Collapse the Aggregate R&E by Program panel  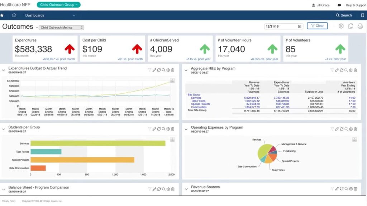[x=186, y=70]
